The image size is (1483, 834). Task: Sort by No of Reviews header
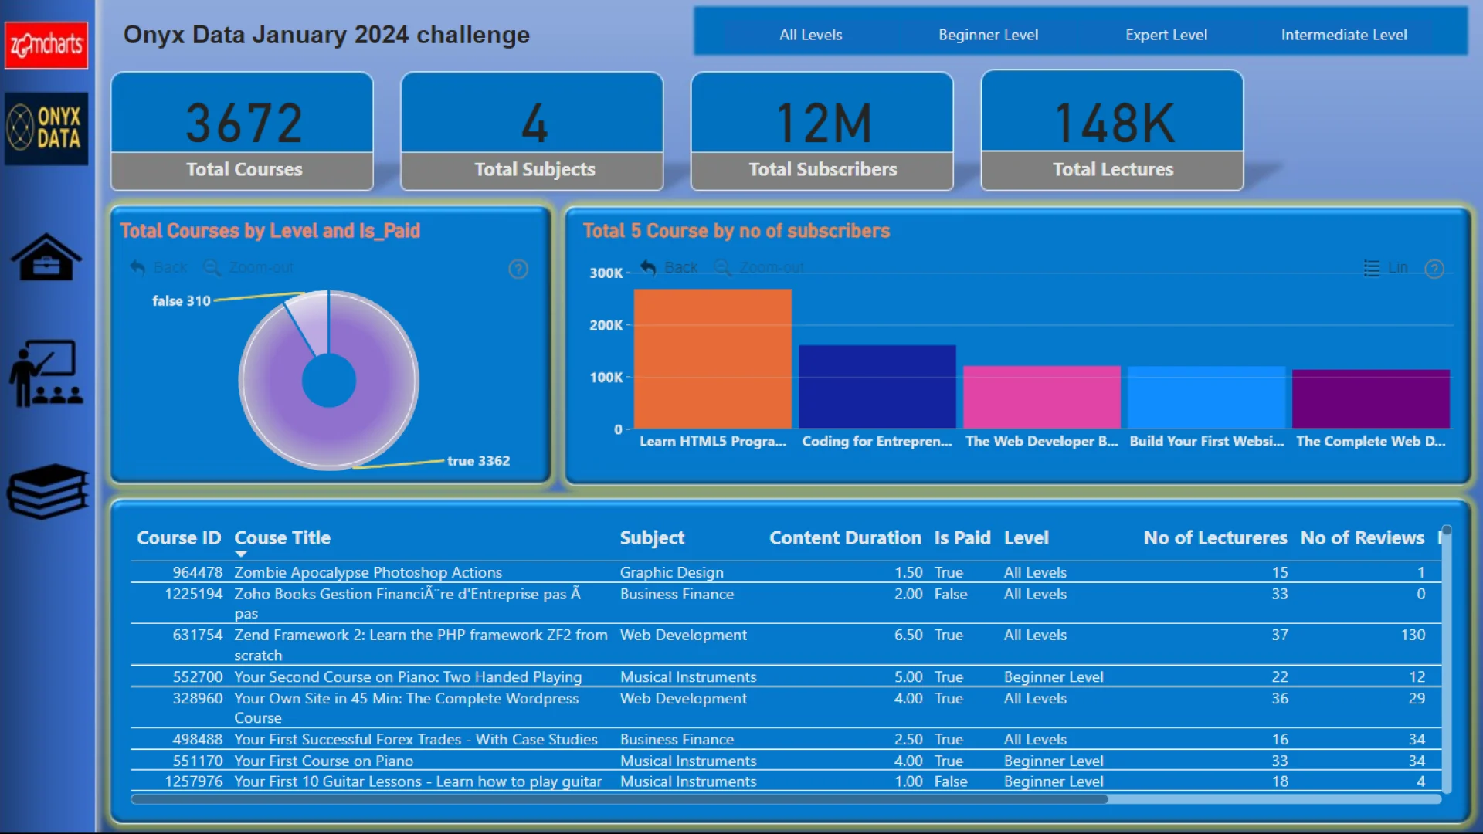point(1362,537)
